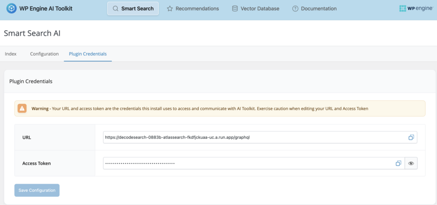Click the Vector Database cylinder icon
Viewport: 437px width, 205px height.
[x=235, y=9]
